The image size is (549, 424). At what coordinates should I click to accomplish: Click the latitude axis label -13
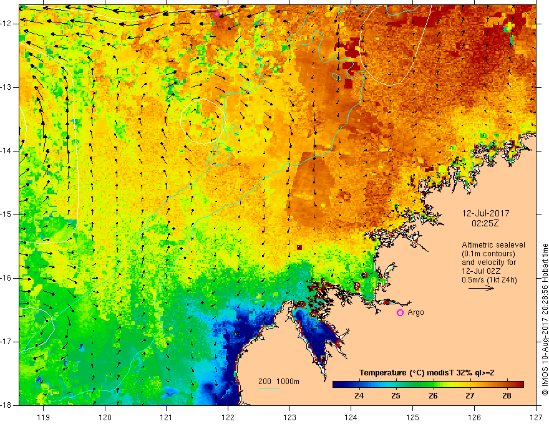coord(7,87)
